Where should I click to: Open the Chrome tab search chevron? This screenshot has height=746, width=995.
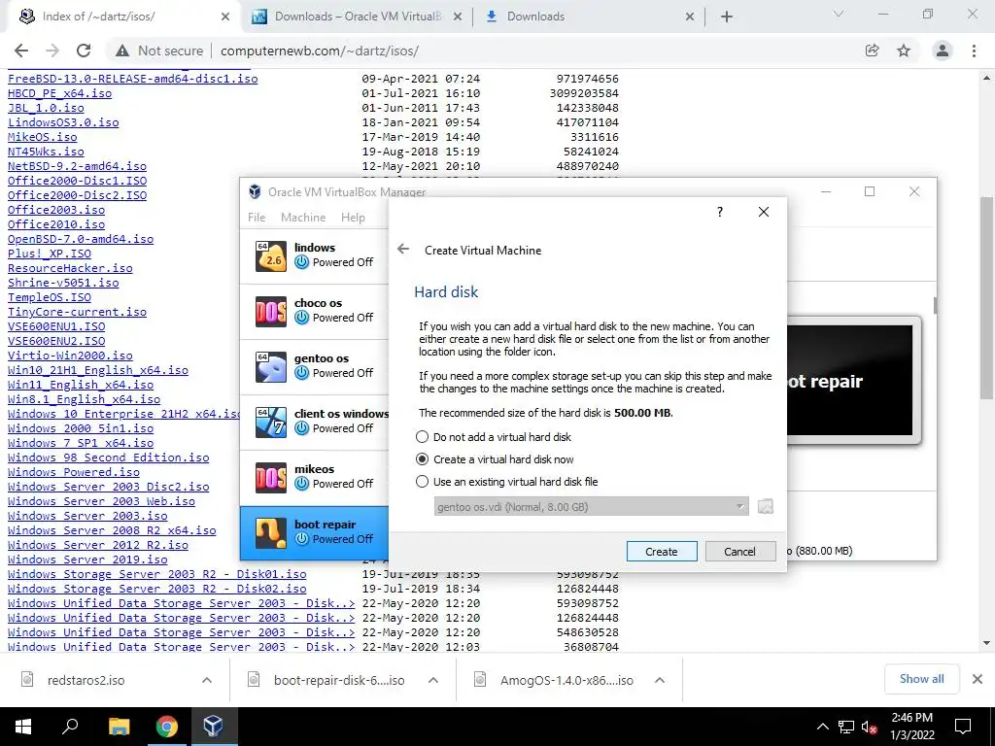(x=839, y=14)
